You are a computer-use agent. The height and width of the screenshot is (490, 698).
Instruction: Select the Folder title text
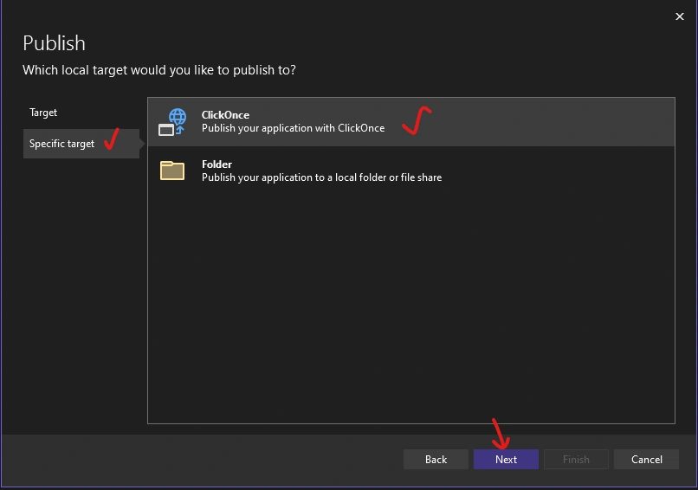point(217,164)
